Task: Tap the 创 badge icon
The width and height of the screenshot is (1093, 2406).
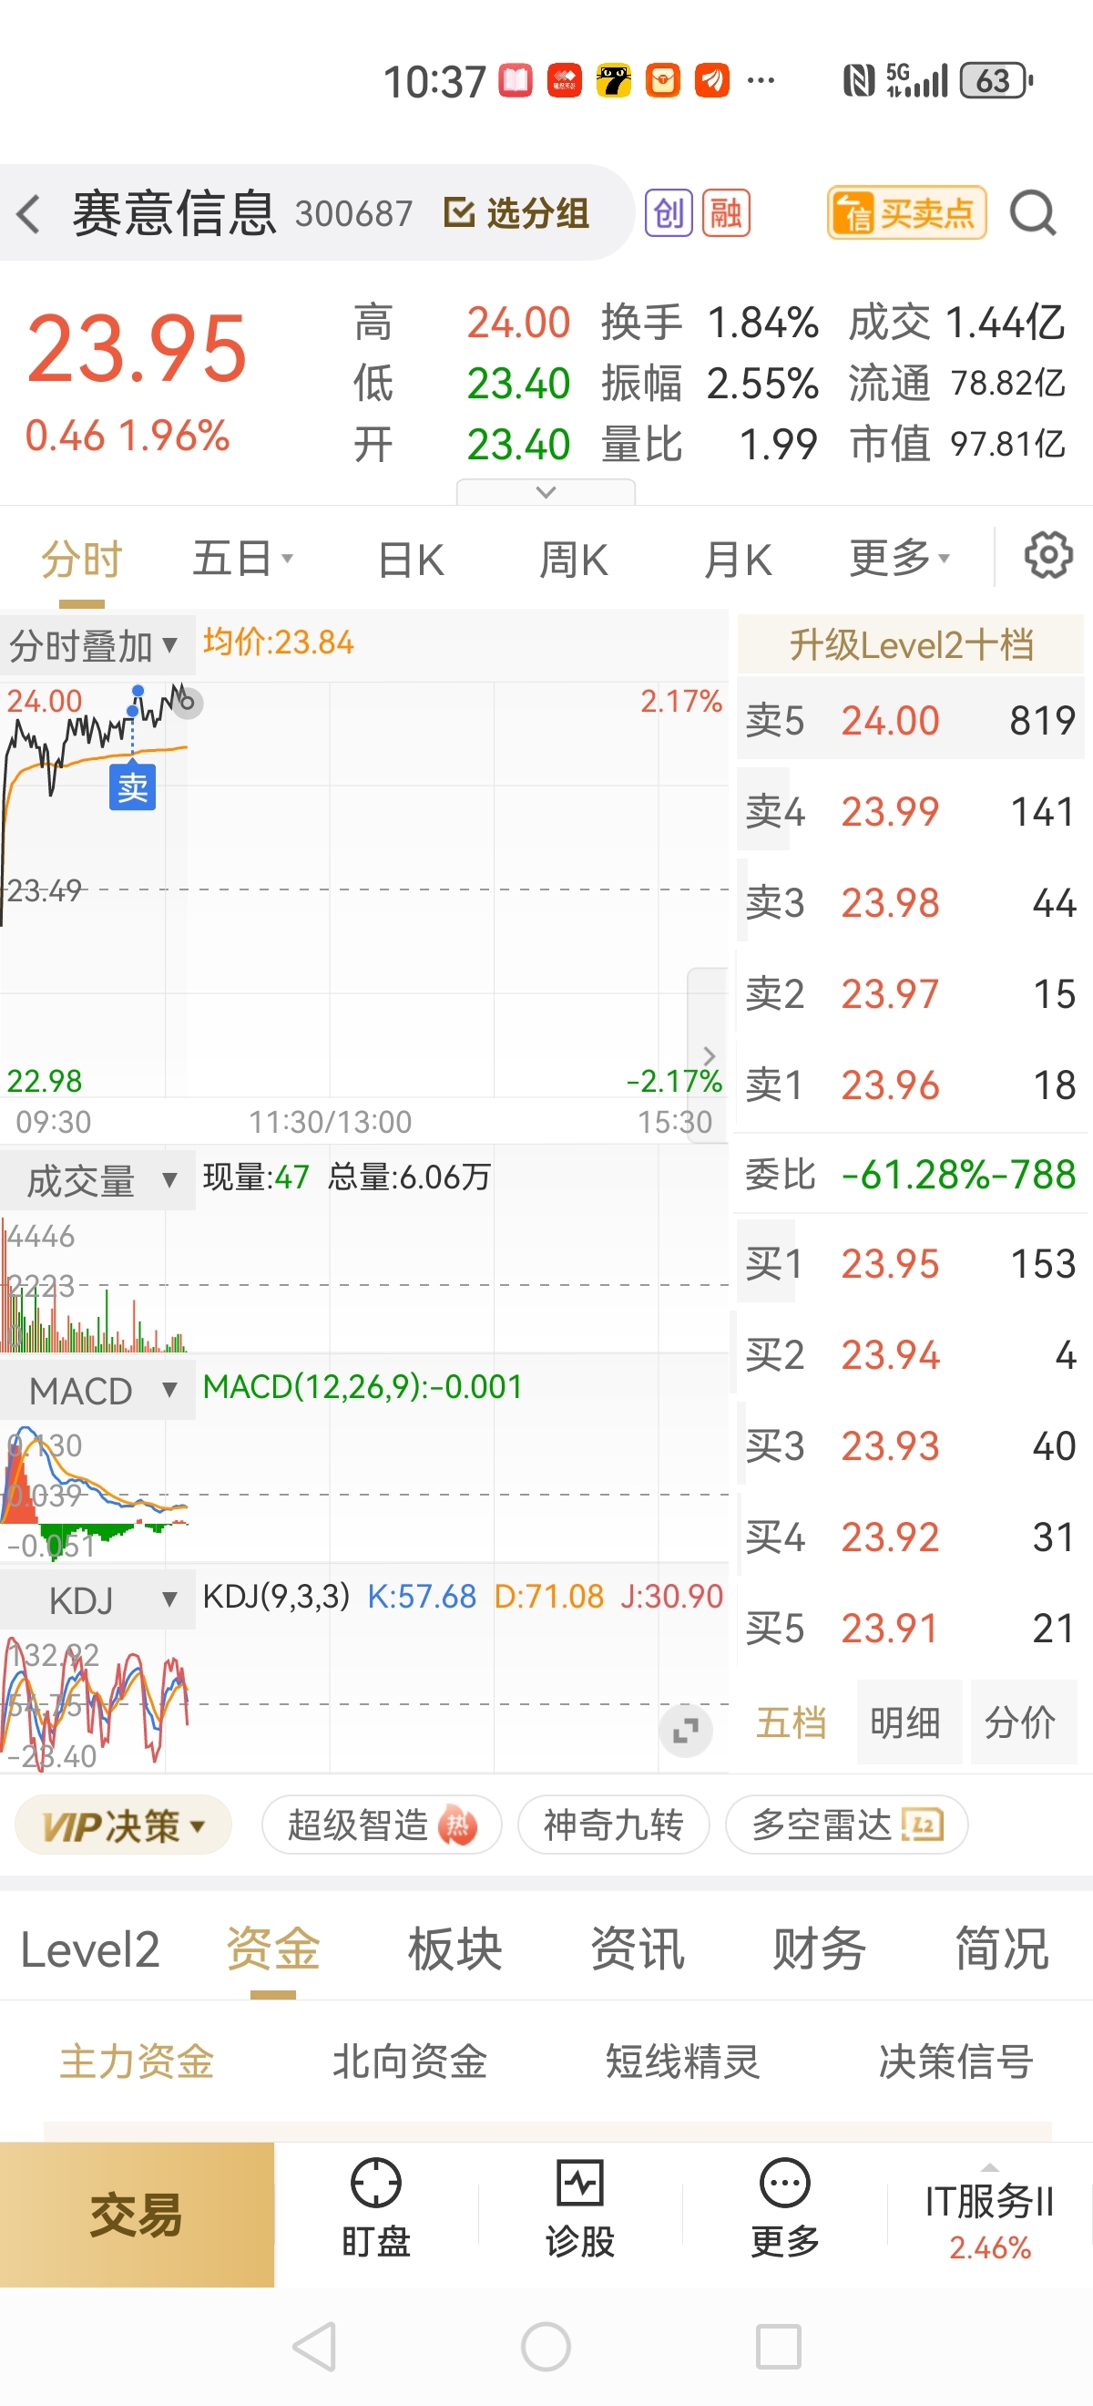Action: click(669, 214)
